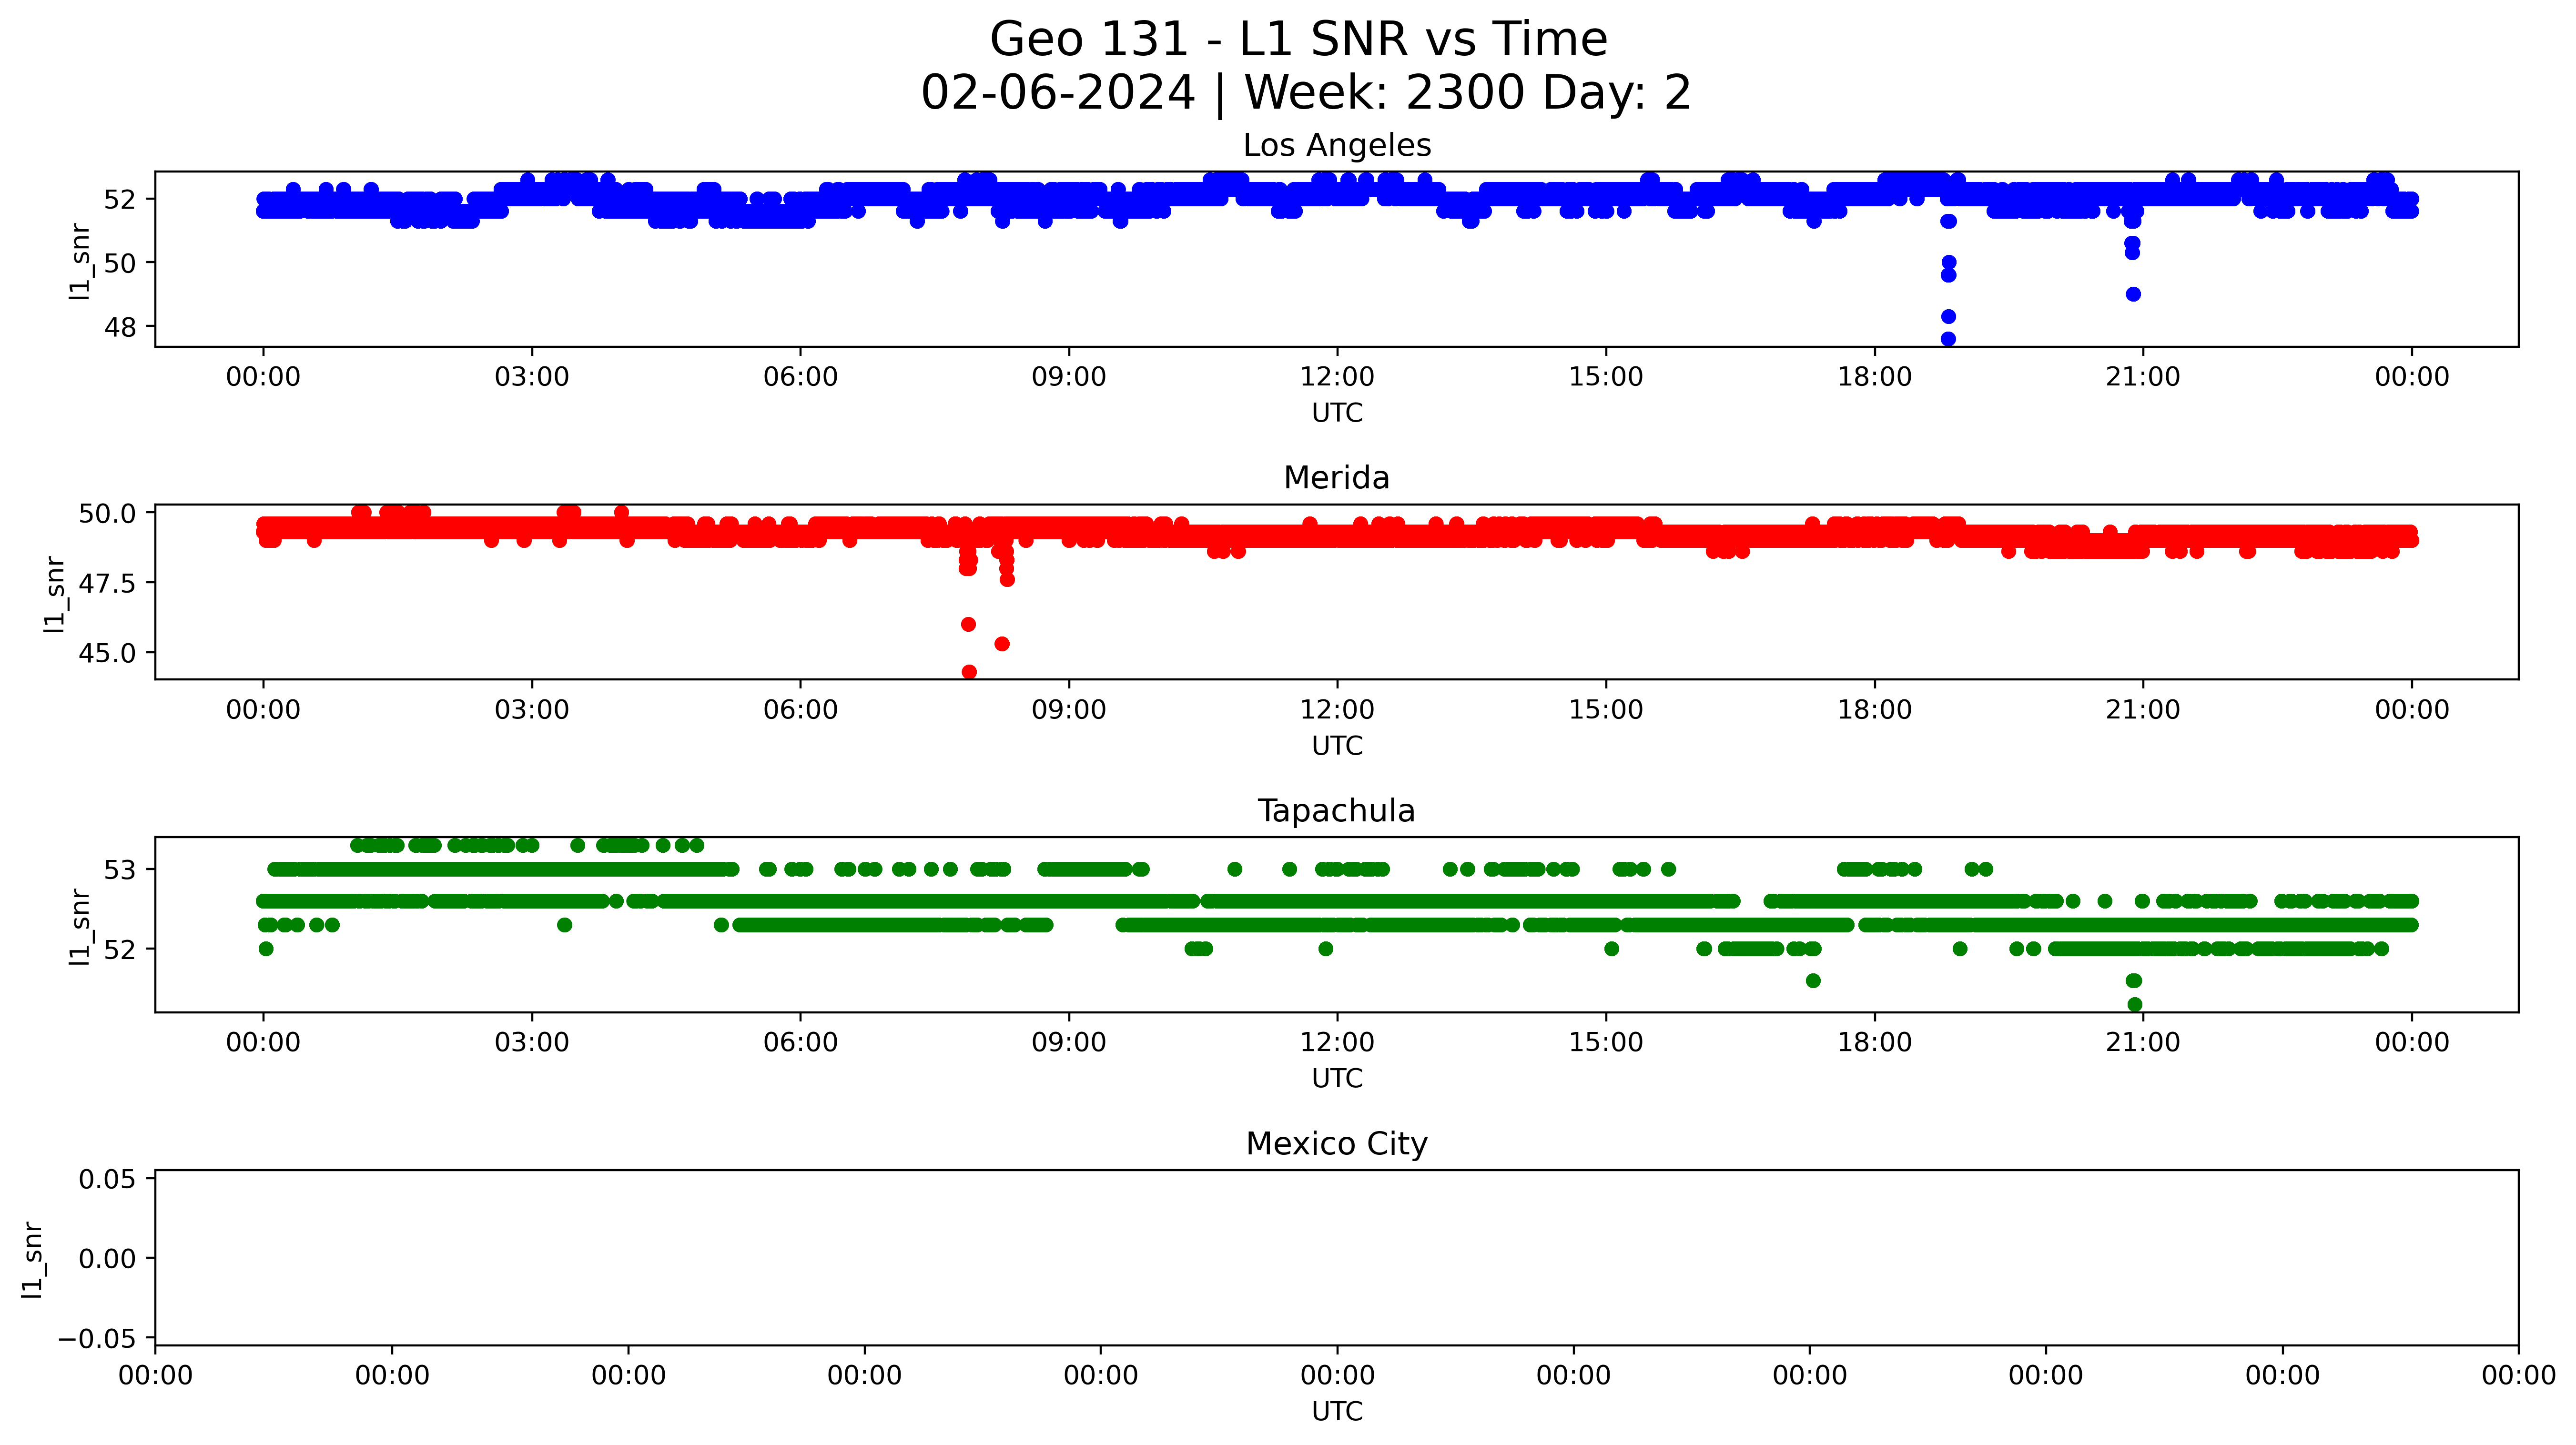Click the blue outlier near 49 before 21:00
The width and height of the screenshot is (2576, 1445).
point(2133,294)
